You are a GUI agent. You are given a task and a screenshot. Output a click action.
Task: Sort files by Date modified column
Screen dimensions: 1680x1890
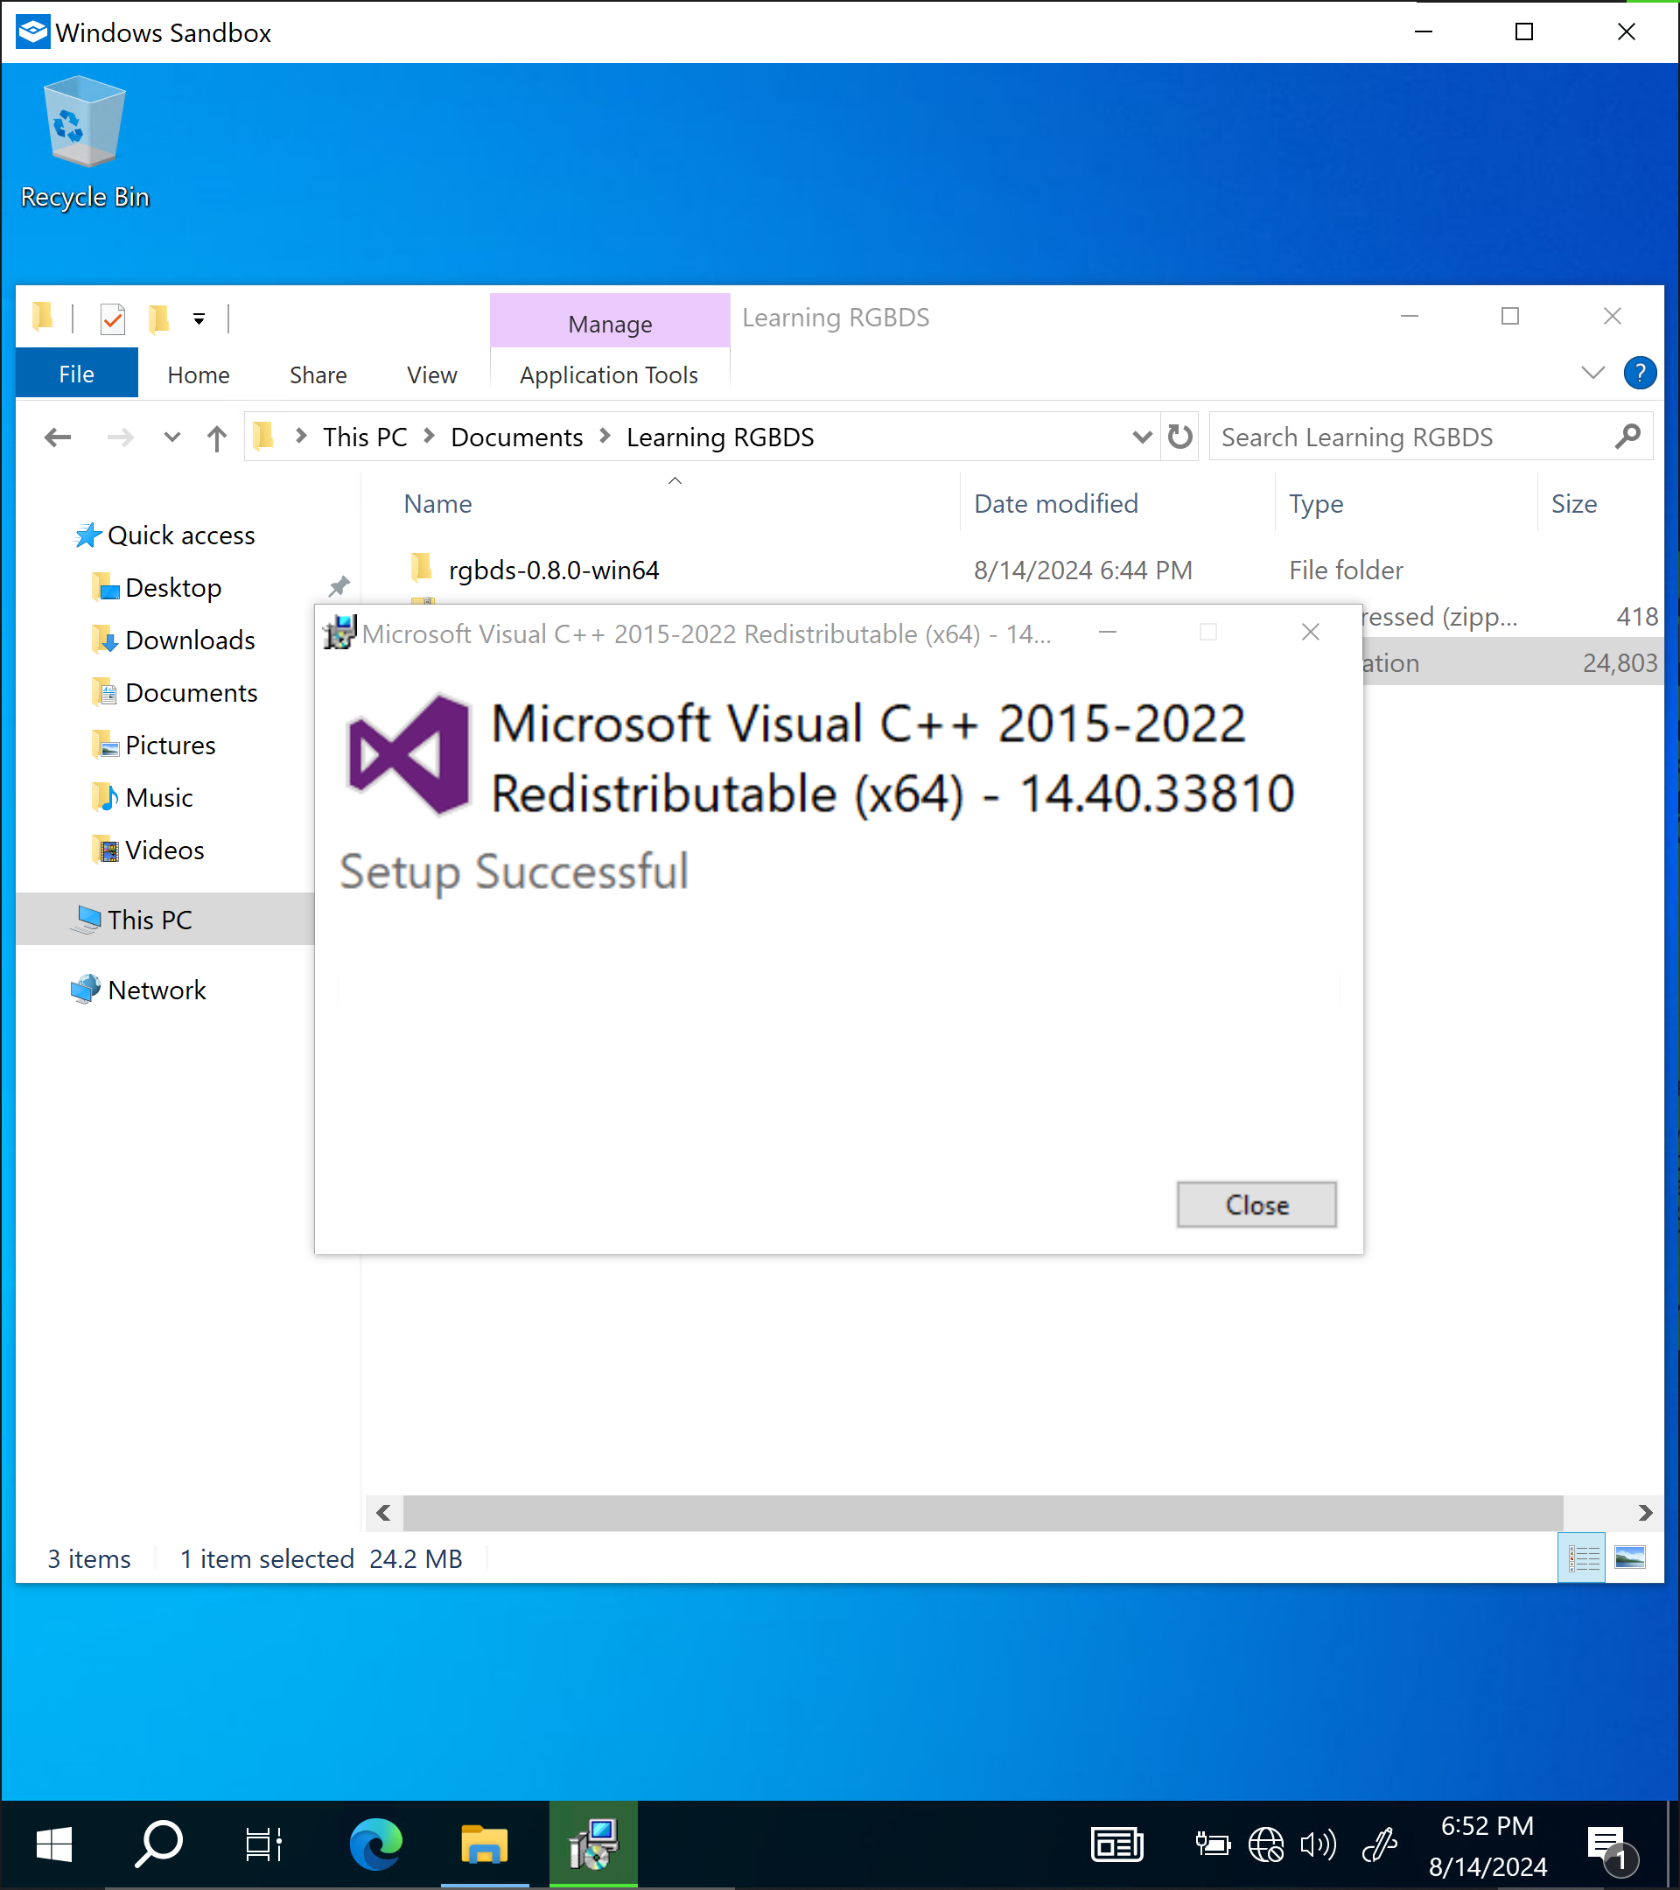tap(1056, 504)
